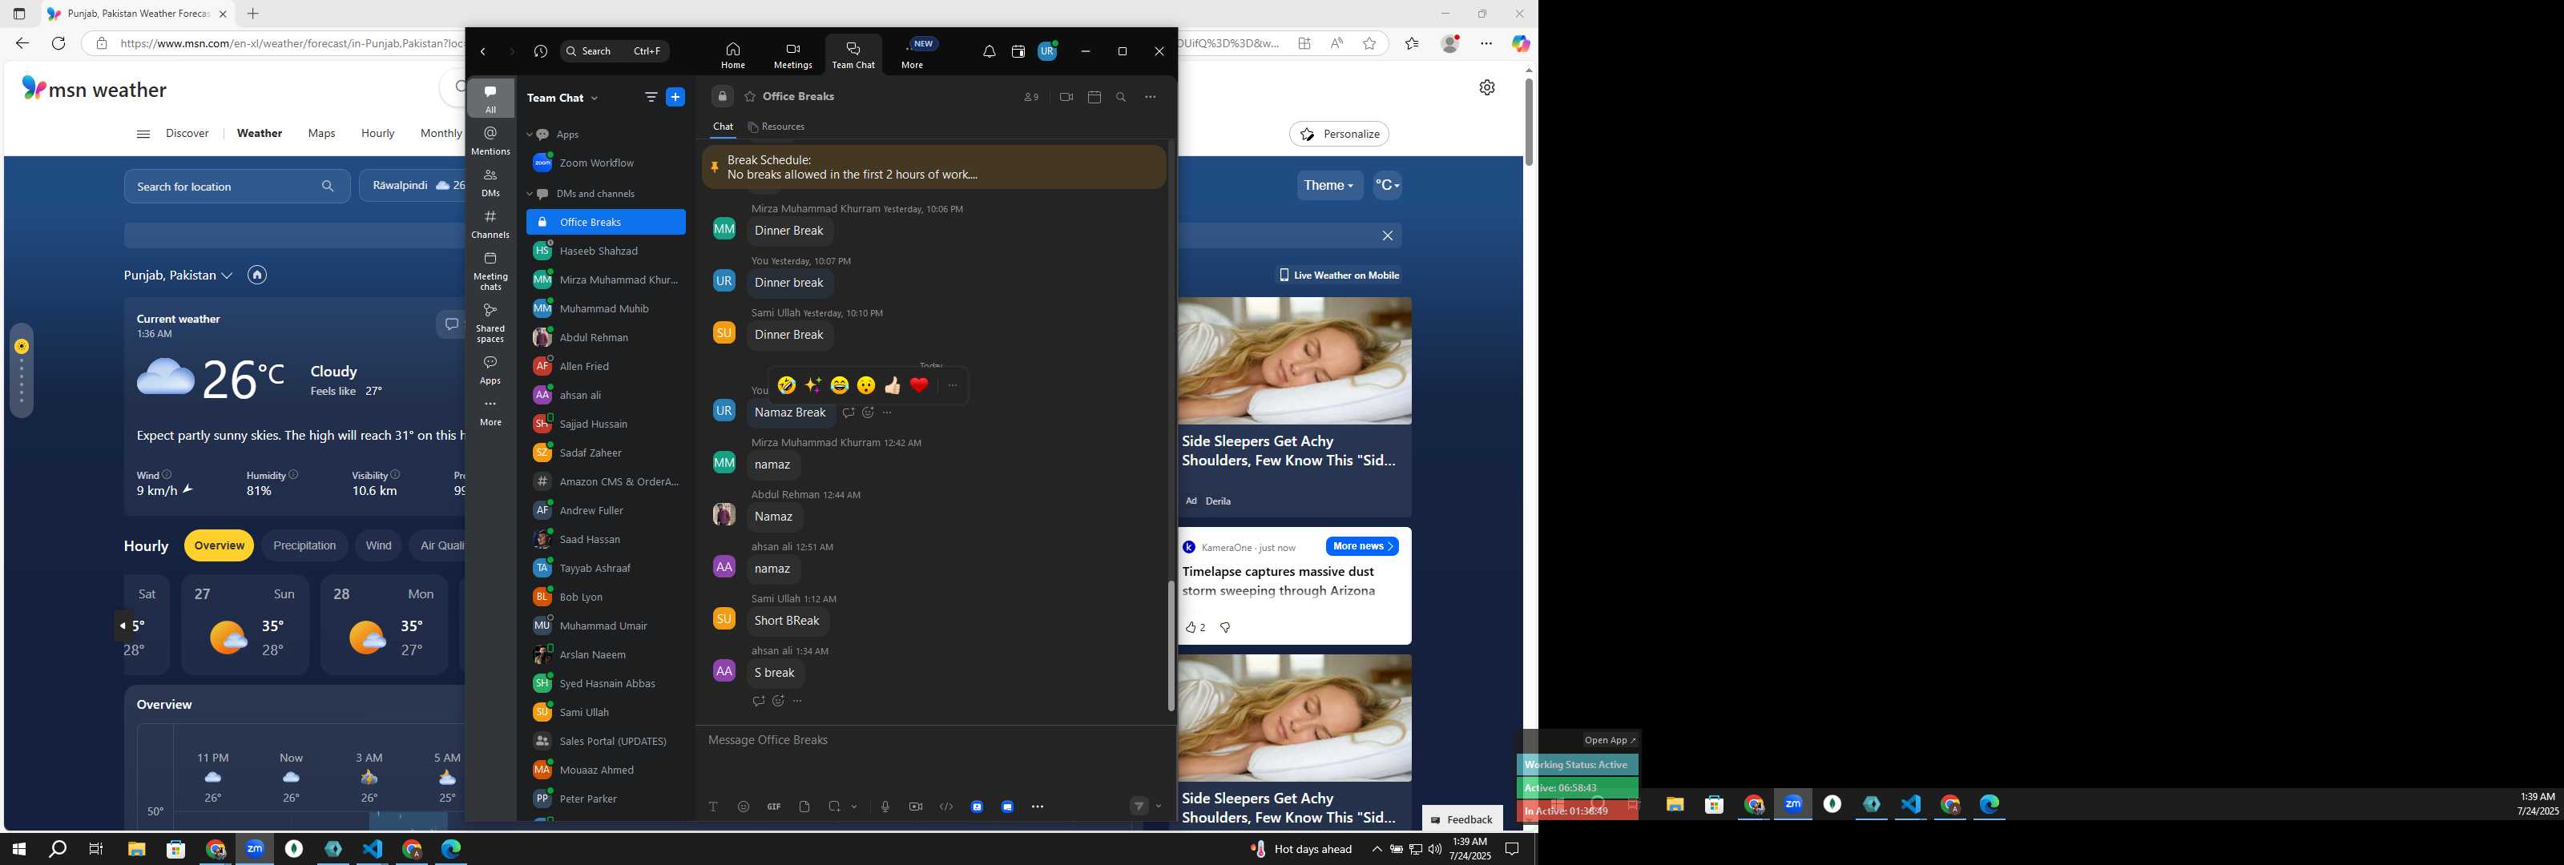Open Meeting chats in sidebar

tap(490, 271)
